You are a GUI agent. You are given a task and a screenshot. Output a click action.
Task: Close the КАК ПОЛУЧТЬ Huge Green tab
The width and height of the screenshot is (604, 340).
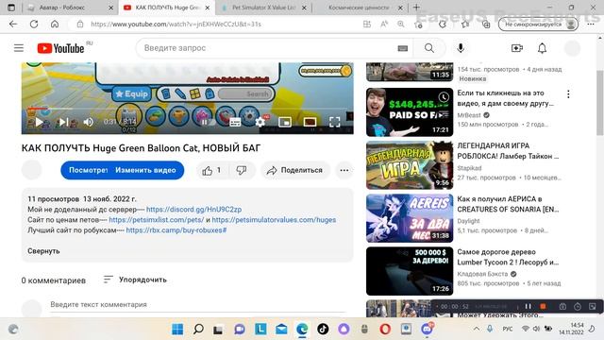click(208, 8)
